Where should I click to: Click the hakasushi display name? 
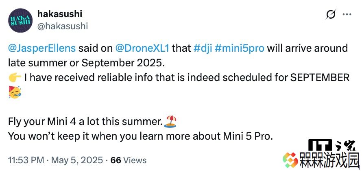coord(59,14)
